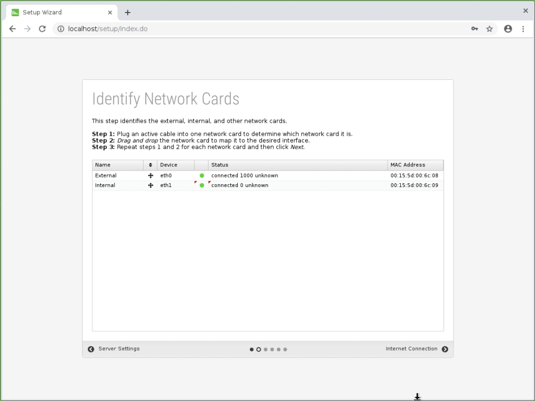Sort by Device column header

(176, 165)
